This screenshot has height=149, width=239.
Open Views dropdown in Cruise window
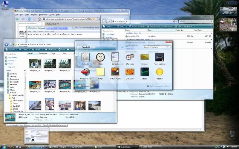tap(24, 49)
